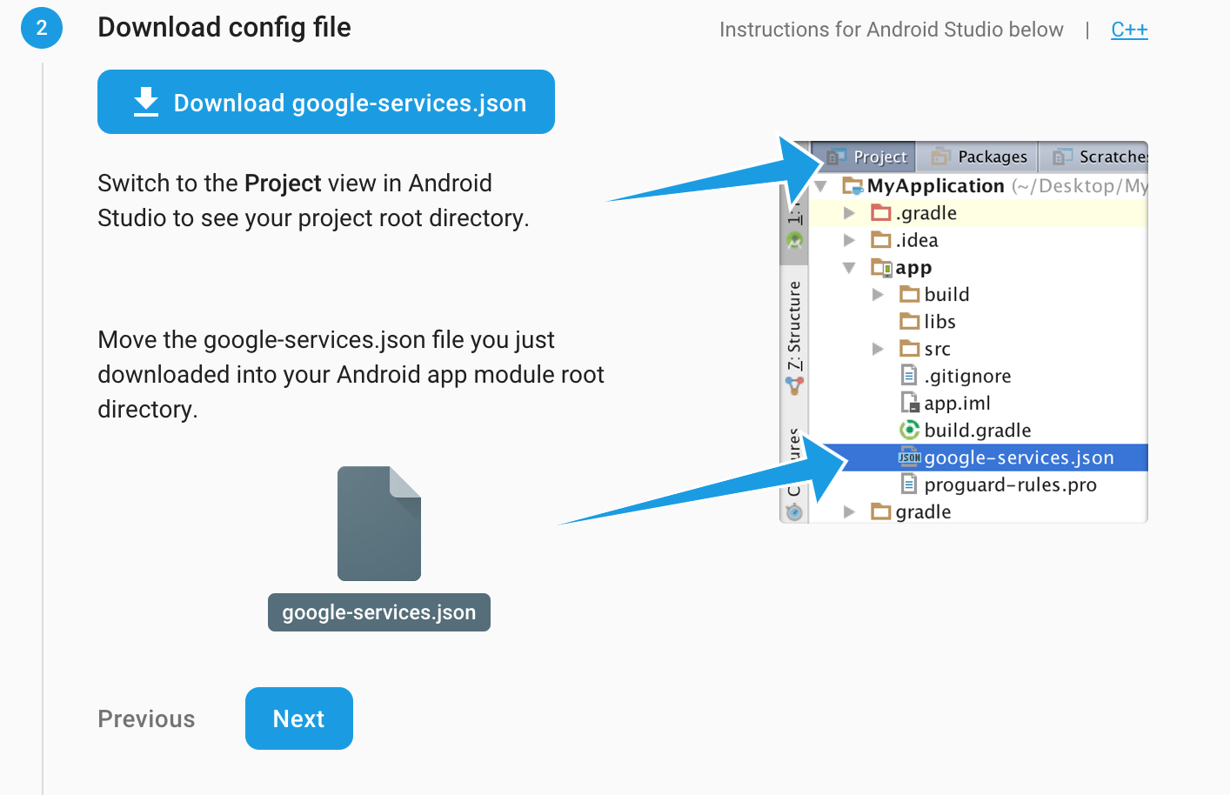Collapse the MyApplication root folder

[x=821, y=186]
